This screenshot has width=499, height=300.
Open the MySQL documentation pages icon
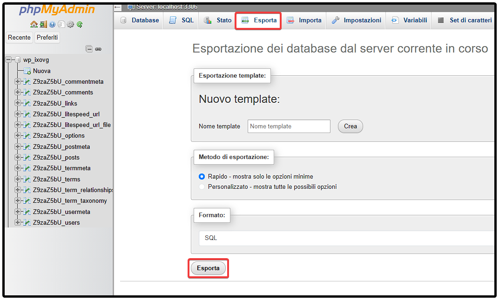point(61,24)
